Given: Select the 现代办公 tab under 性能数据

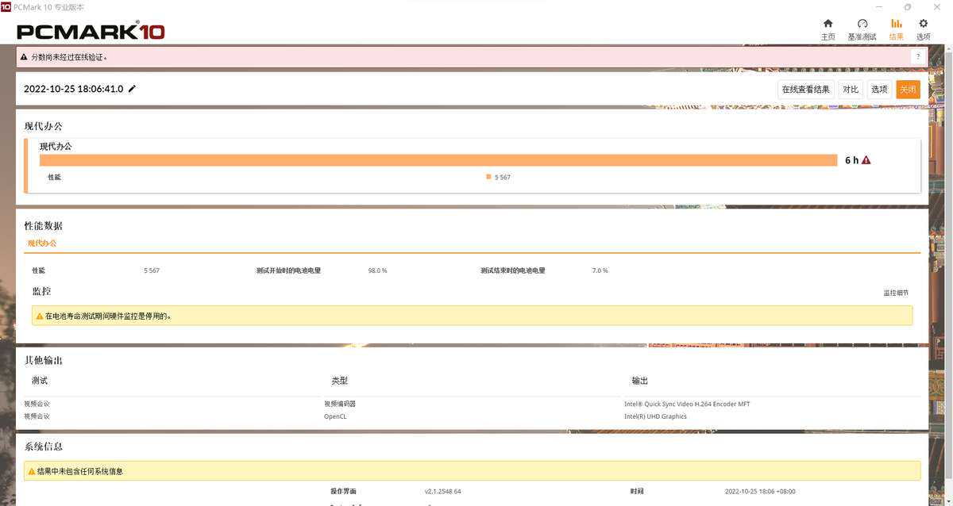Looking at the screenshot, I should pos(42,243).
